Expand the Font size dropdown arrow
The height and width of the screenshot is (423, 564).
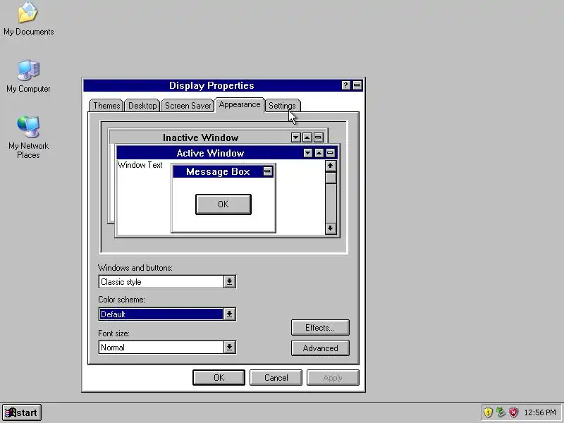tap(230, 347)
